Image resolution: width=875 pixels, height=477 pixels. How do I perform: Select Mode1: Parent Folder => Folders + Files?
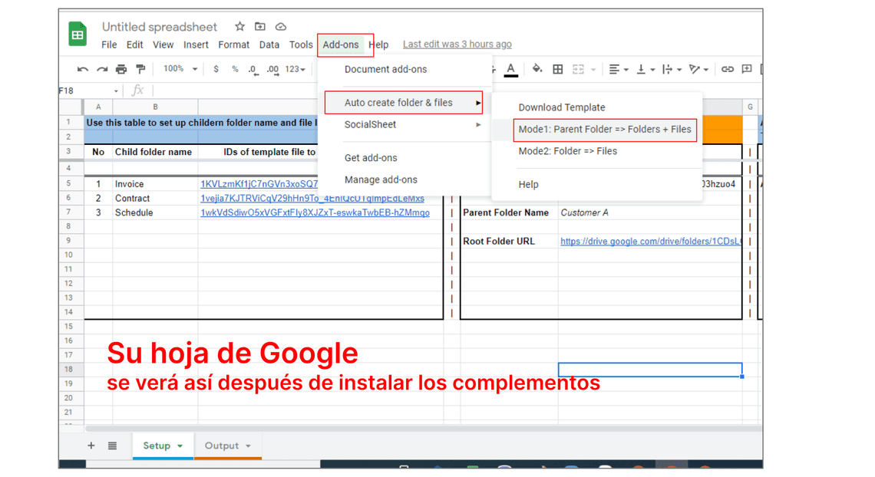point(605,130)
